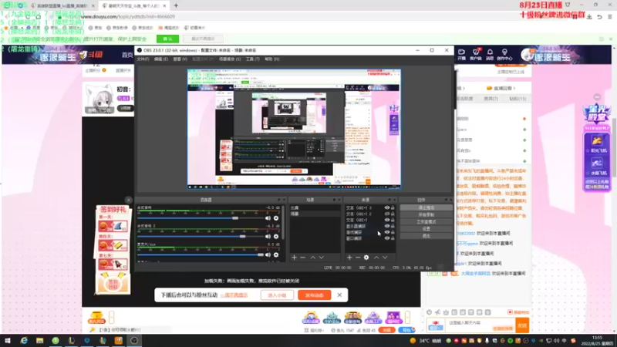Open the Mic/Aux channel settings gear

(x=276, y=255)
